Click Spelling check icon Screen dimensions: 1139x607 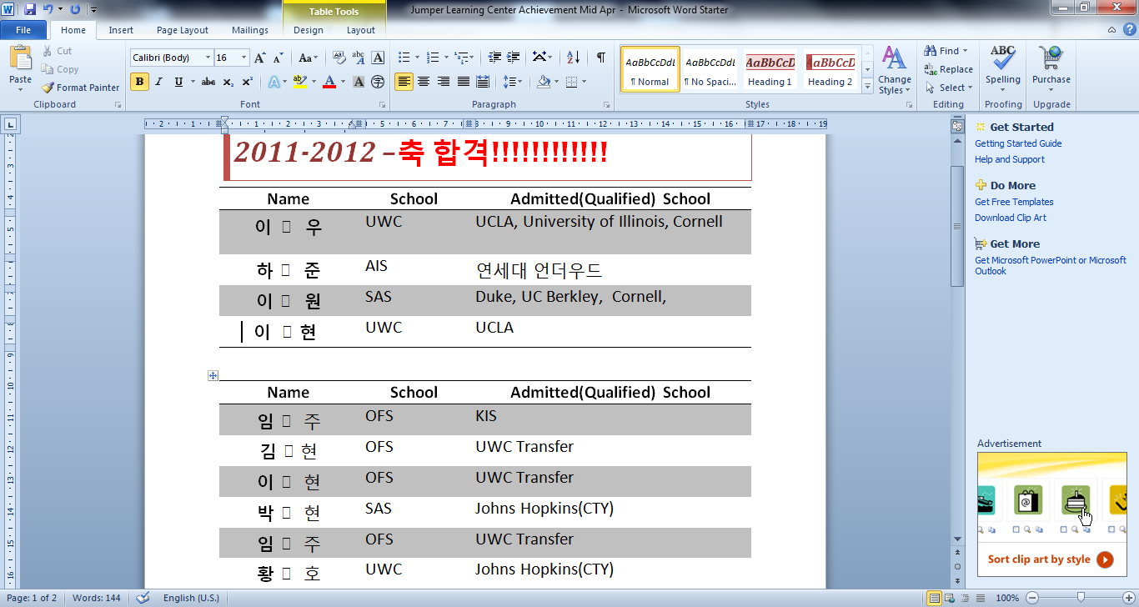click(1003, 59)
